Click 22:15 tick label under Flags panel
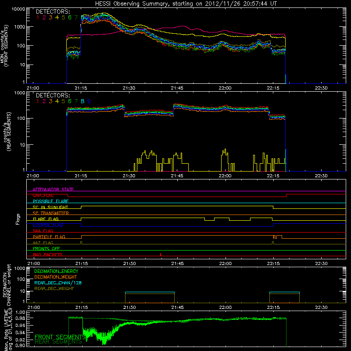Screen dimensions: 351x351 point(273,264)
